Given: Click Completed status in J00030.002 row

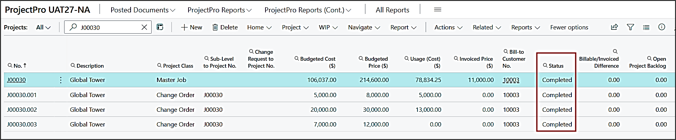Looking at the screenshot, I should point(557,110).
